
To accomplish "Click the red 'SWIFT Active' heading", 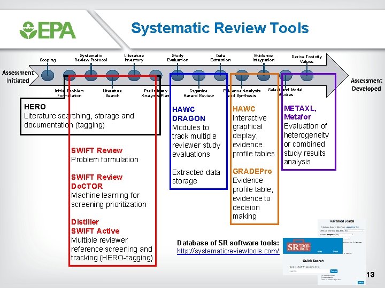I will click(95, 231).
